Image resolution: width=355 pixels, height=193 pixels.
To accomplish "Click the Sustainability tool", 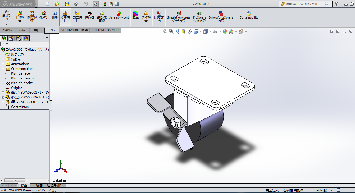I will [x=249, y=15].
